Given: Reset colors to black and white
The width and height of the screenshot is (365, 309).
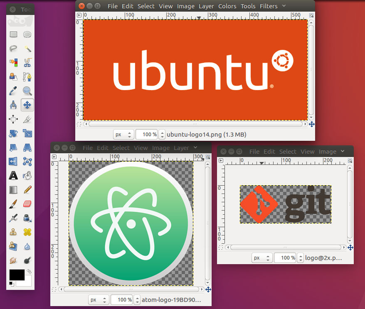Looking at the screenshot, I should pyautogui.click(x=11, y=284).
